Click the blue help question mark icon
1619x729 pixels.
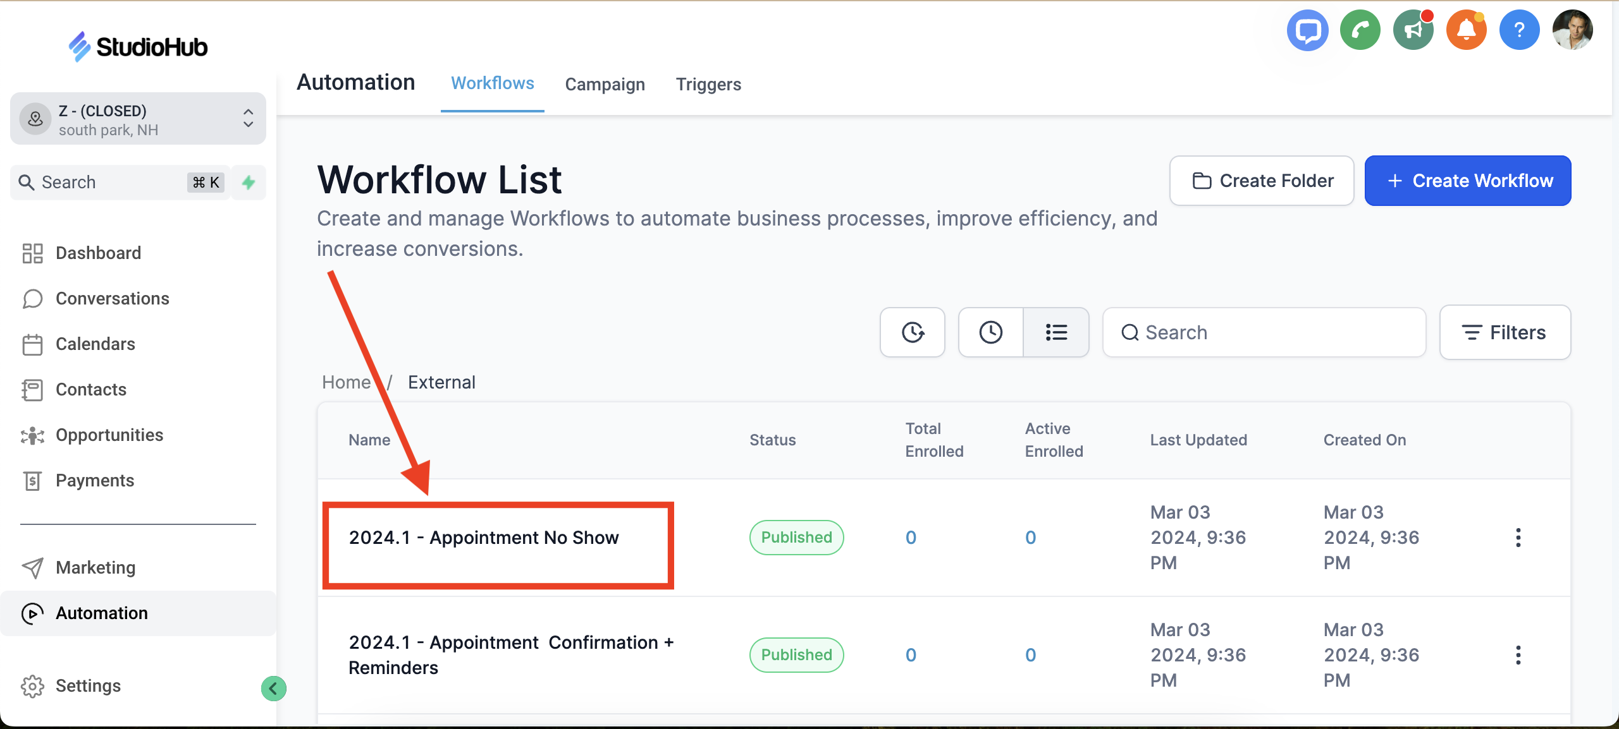pyautogui.click(x=1519, y=30)
